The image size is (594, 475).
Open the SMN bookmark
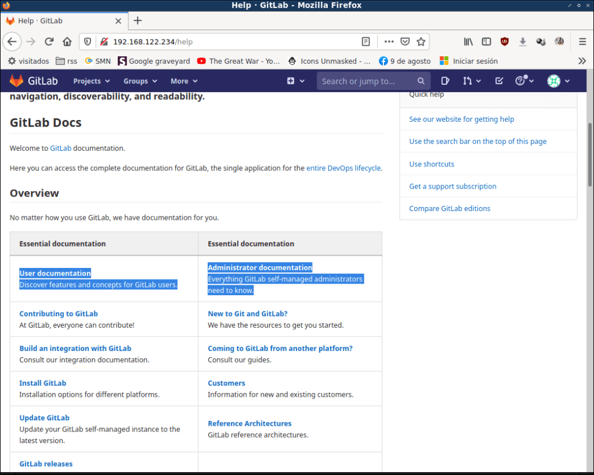click(x=97, y=61)
